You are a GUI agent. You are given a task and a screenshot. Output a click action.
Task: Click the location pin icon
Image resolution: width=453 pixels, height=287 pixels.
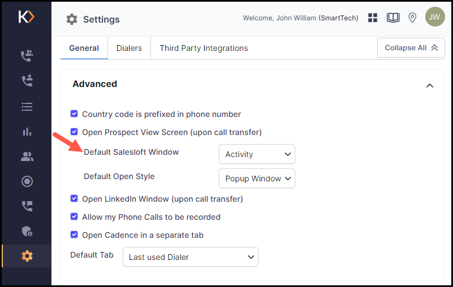pyautogui.click(x=412, y=18)
